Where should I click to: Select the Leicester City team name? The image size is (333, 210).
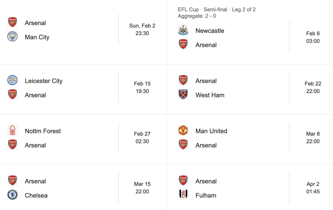coord(44,81)
